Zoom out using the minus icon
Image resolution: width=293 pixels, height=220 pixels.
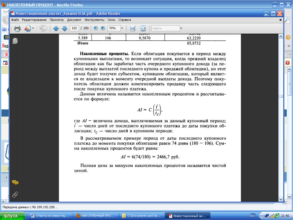[96, 28]
